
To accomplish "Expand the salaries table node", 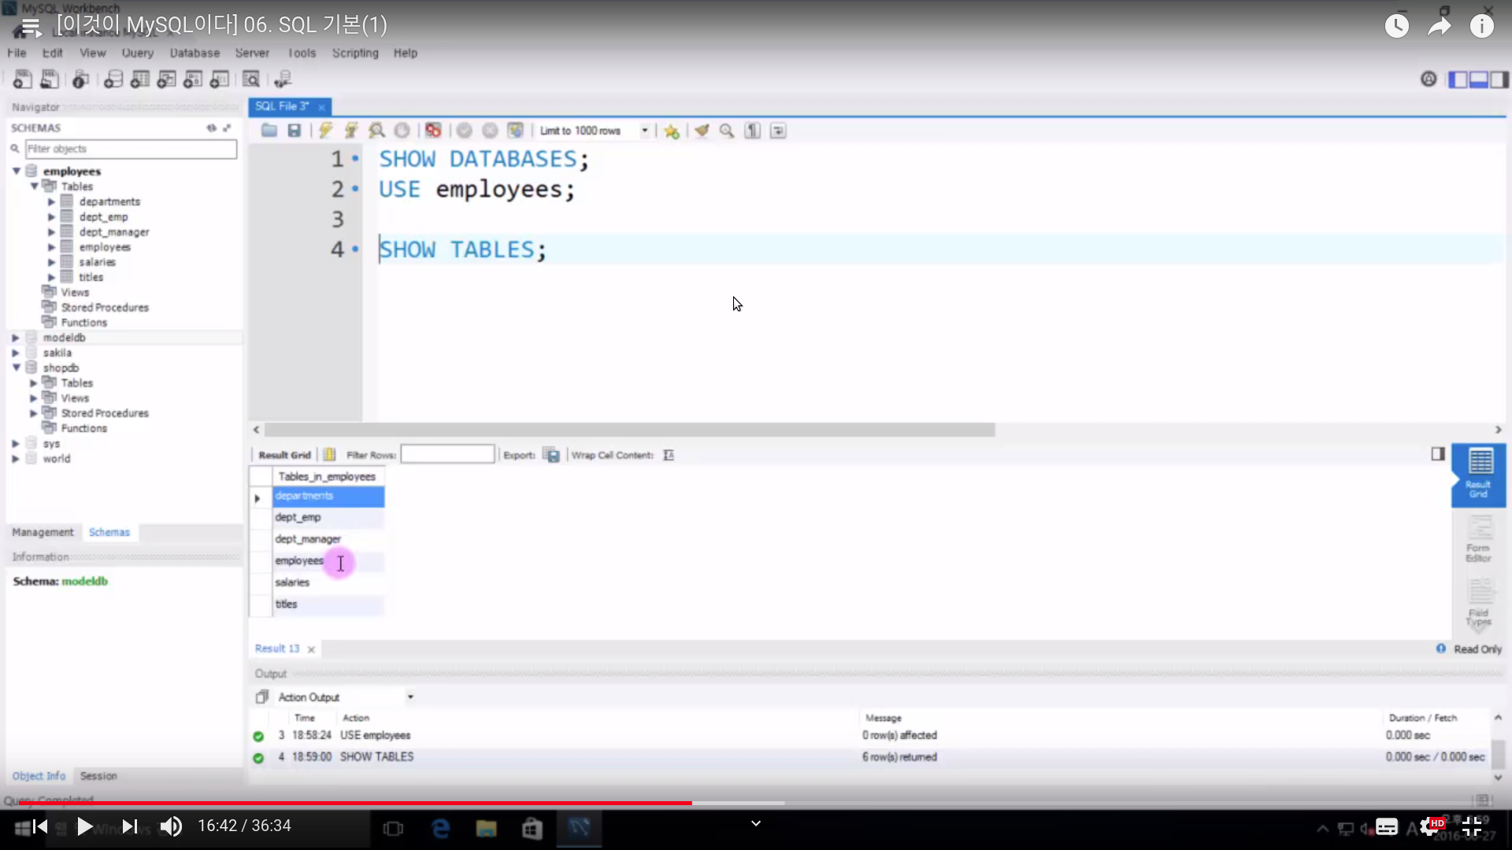I will click(51, 262).
